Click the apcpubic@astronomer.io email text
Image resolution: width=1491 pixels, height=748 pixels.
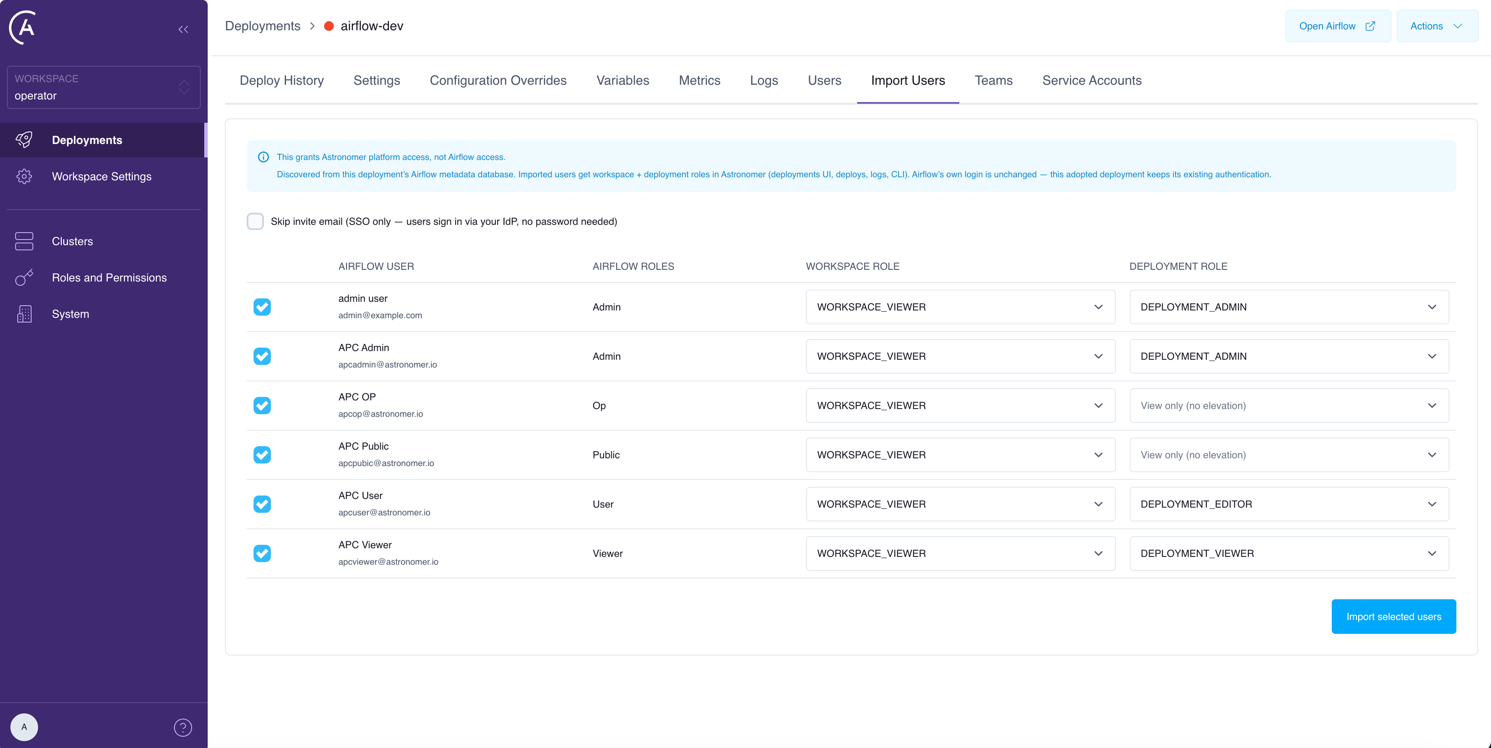click(x=386, y=464)
